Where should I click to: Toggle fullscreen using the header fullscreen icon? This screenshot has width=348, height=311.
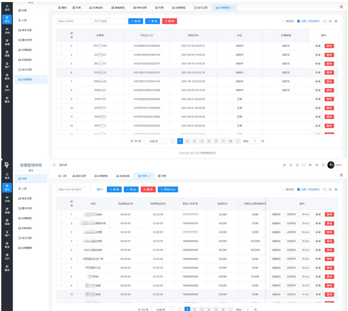point(304,165)
